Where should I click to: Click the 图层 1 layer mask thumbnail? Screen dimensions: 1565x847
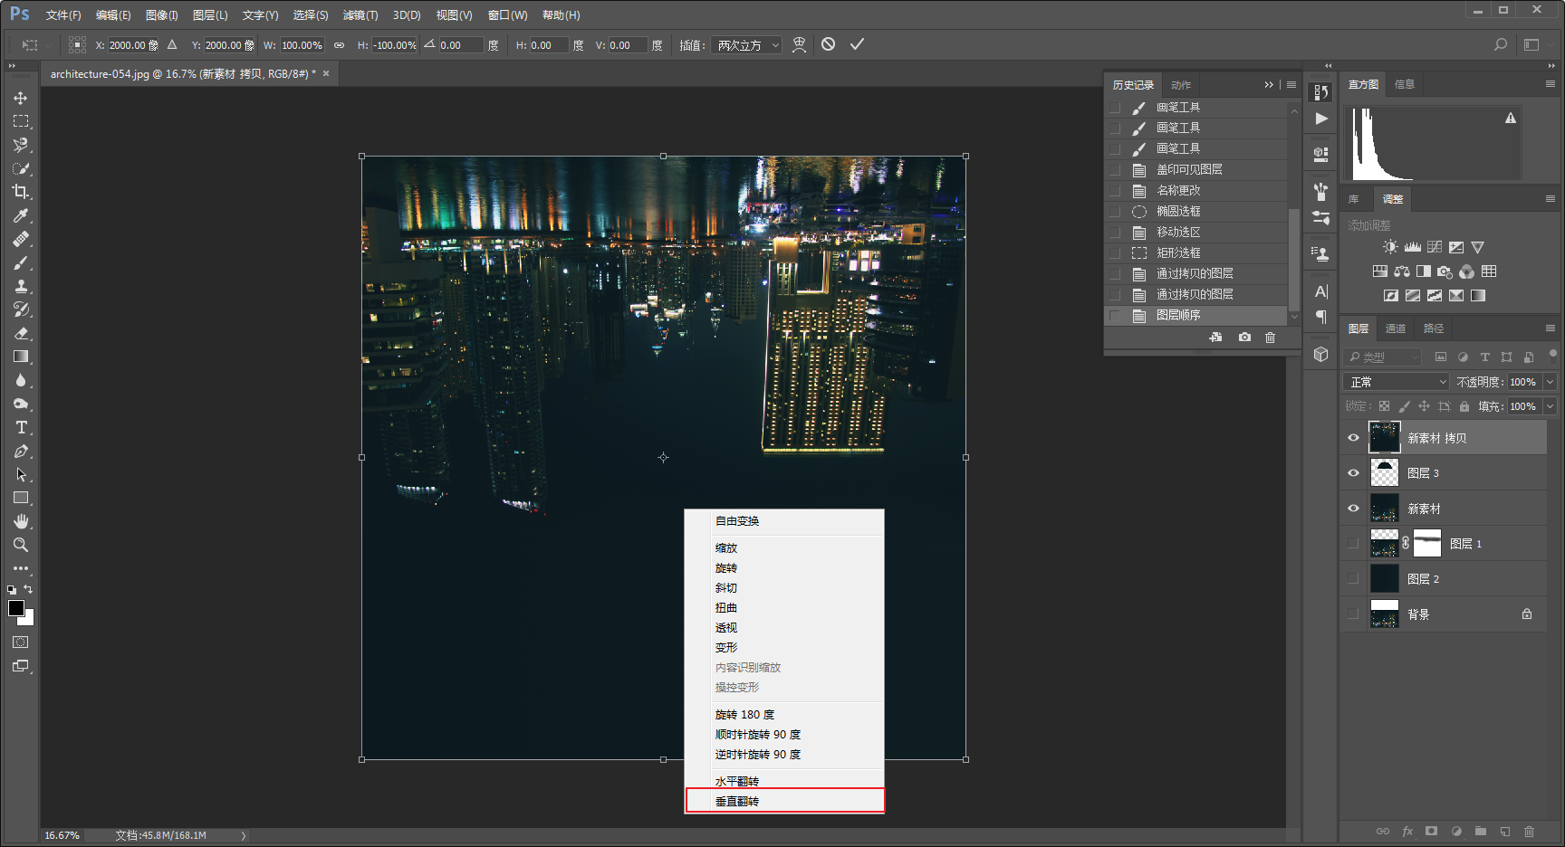1427,543
